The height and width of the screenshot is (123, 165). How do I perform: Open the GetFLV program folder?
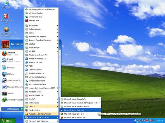point(41,106)
